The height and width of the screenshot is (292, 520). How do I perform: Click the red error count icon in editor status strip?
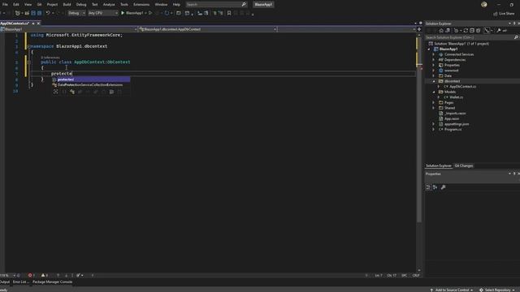[x=30, y=276]
